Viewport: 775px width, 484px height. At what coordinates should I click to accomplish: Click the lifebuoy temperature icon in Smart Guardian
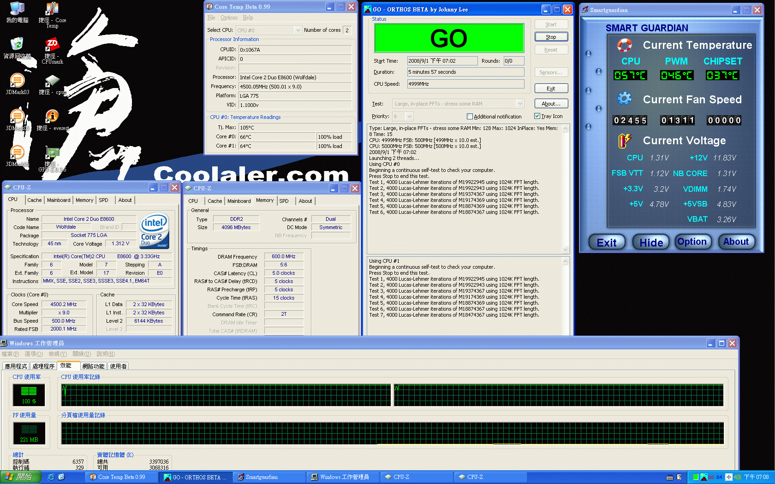(x=624, y=45)
